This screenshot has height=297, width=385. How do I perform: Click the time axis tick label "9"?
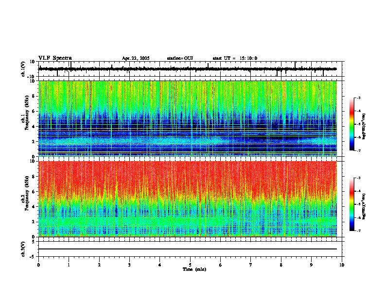(x=311, y=265)
